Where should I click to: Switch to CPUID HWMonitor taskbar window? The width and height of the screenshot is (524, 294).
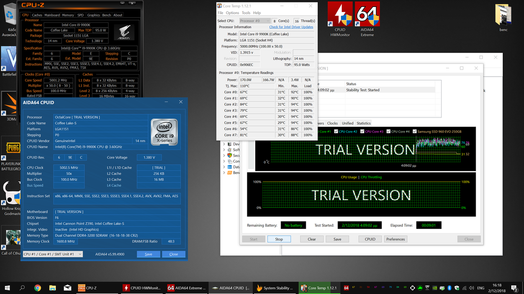click(x=142, y=288)
